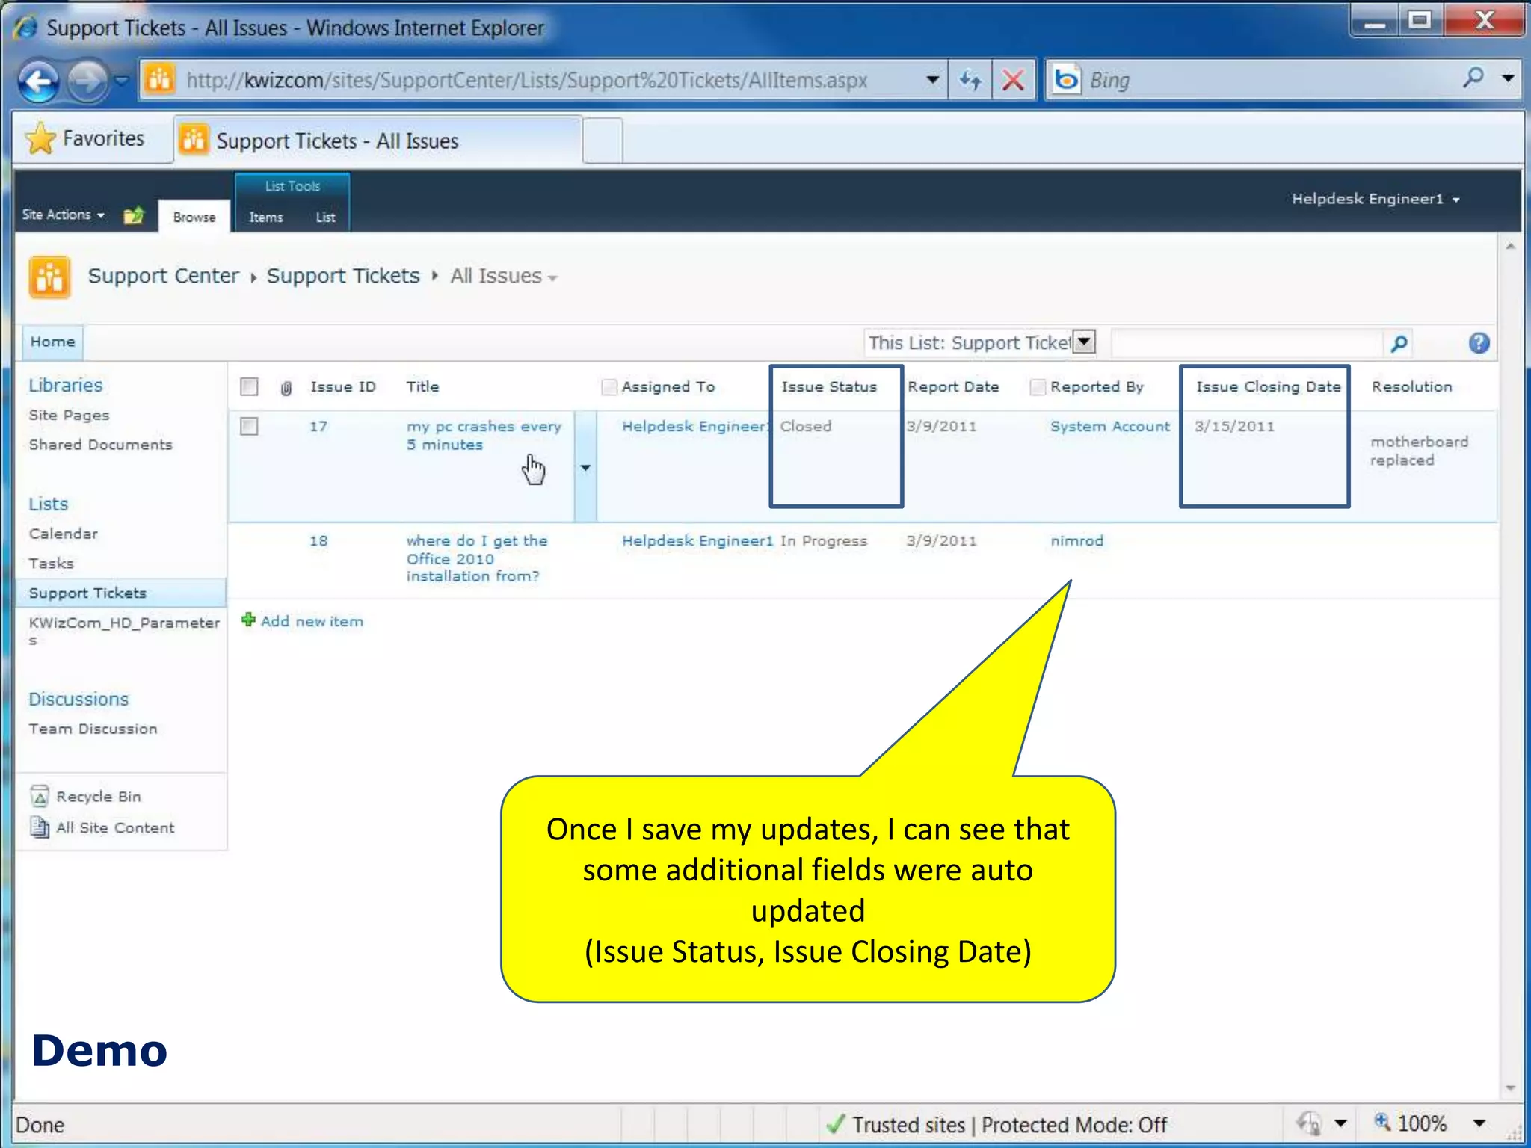This screenshot has height=1148, width=1531.
Task: Click the nimrod reporter link
Action: 1076,540
